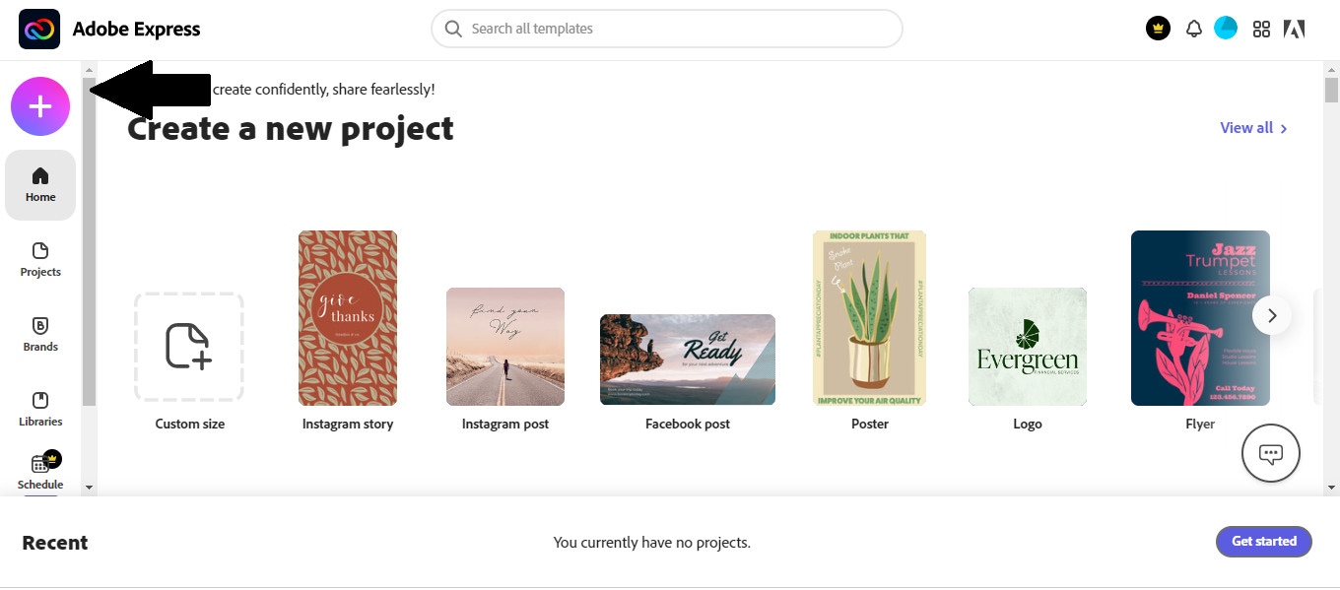
Task: Open the apps grid switcher icon
Action: click(1261, 29)
